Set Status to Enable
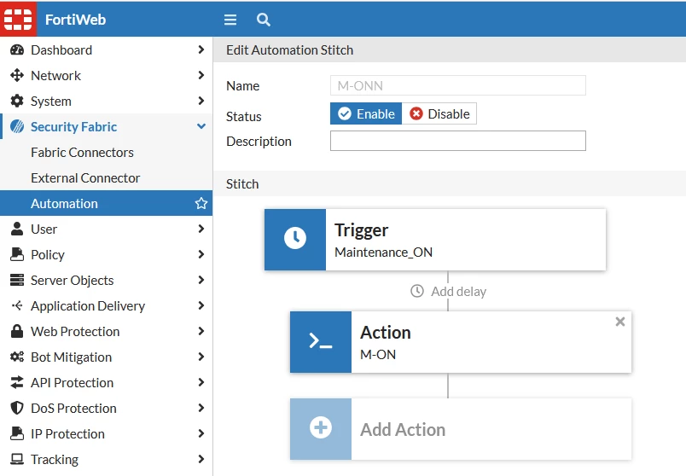This screenshot has height=476, width=686. pyautogui.click(x=366, y=113)
